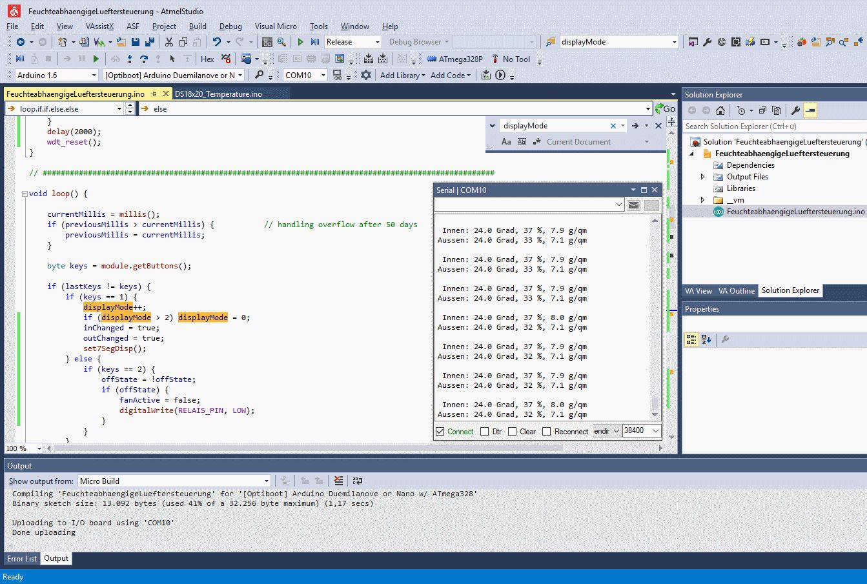Open the Visual Micro menu
The height and width of the screenshot is (584, 867).
[x=276, y=26]
